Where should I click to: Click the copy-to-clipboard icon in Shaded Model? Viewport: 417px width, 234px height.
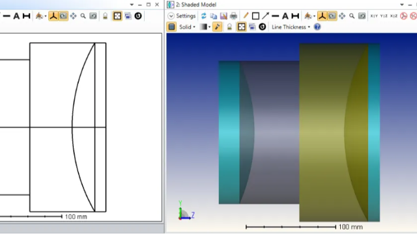tap(214, 16)
